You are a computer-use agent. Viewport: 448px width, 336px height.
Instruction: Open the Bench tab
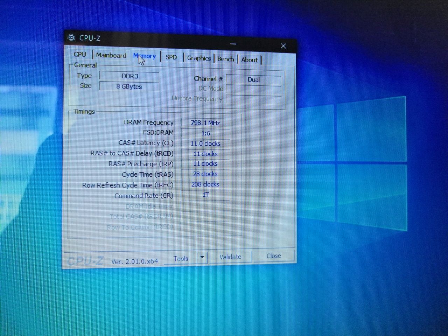coord(225,59)
